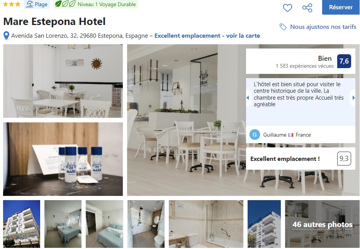This screenshot has height=249, width=360.
Task: Click the Plage beach badge icon
Action: 30,4
